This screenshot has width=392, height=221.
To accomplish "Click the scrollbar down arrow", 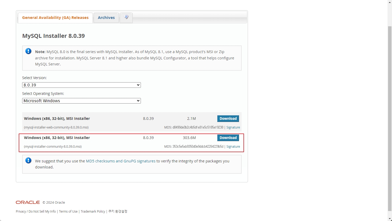I will click(390, 219).
